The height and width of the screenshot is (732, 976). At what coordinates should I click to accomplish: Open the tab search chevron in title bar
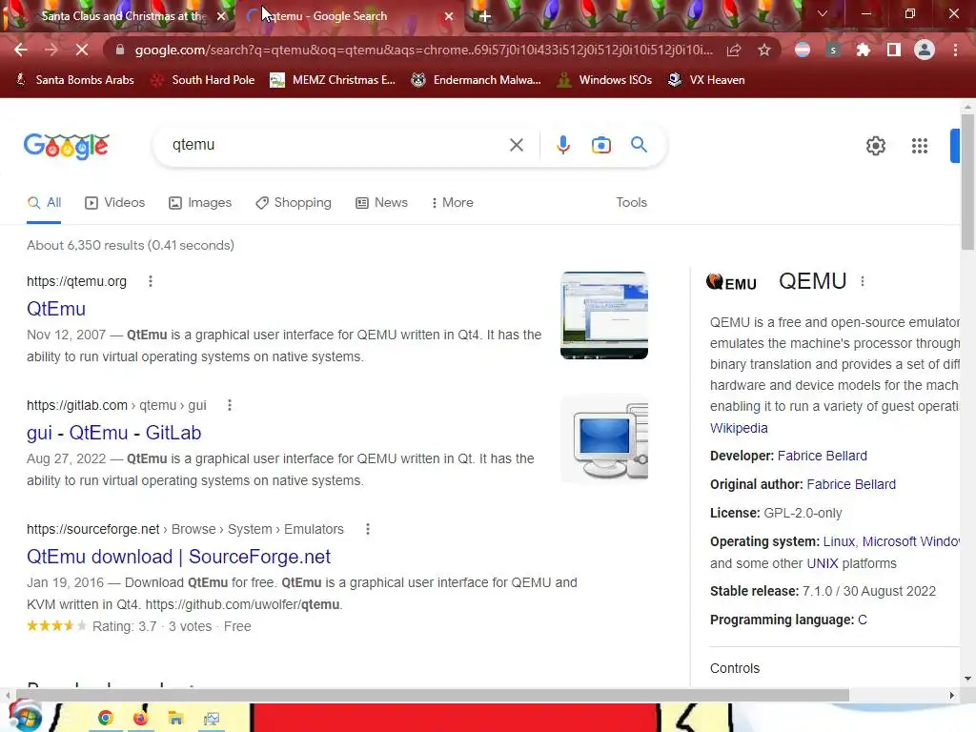coord(823,13)
